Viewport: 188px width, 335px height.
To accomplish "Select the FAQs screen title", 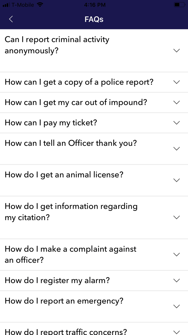I will coord(94,19).
